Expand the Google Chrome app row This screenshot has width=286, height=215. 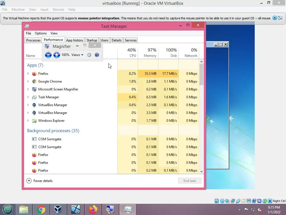28,81
